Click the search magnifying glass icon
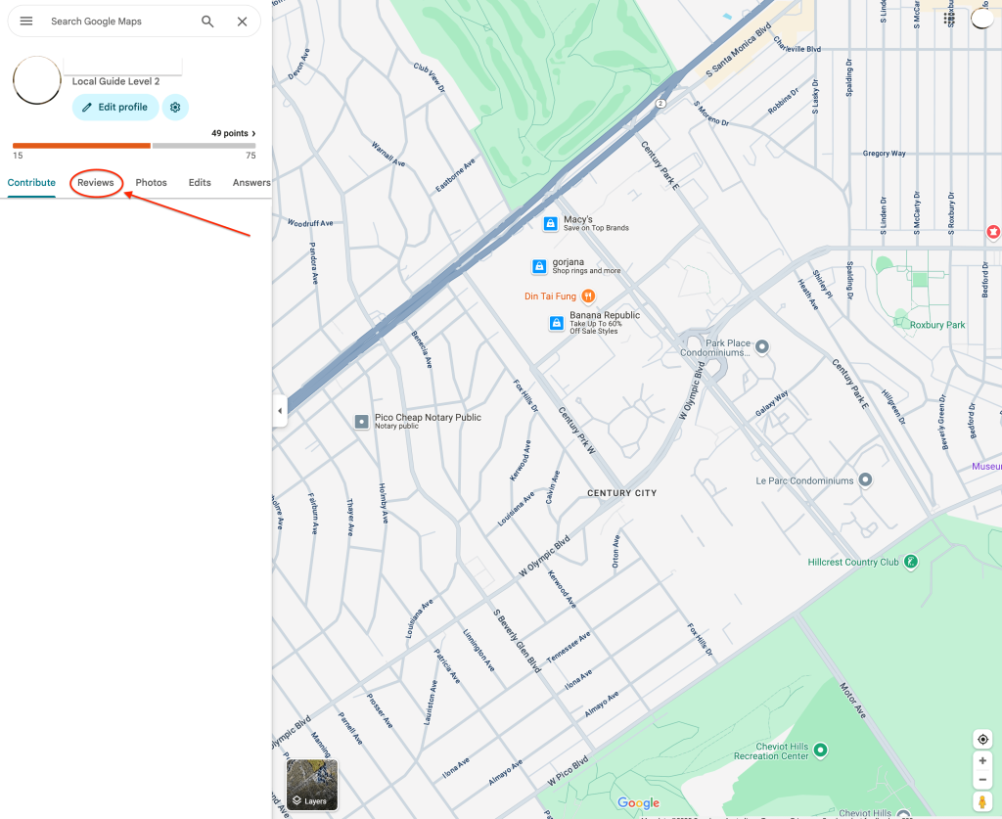The width and height of the screenshot is (1002, 819). [207, 22]
